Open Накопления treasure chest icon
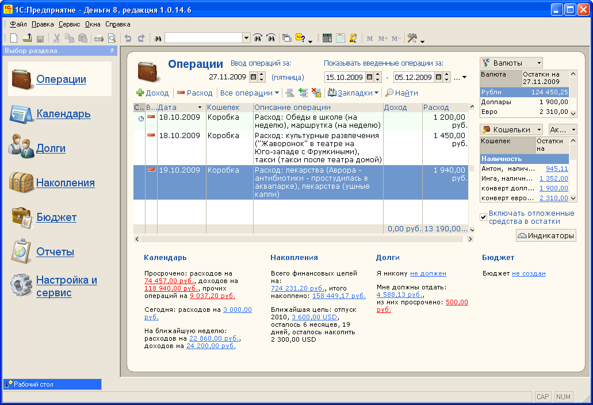This screenshot has height=405, width=593. pos(21,182)
